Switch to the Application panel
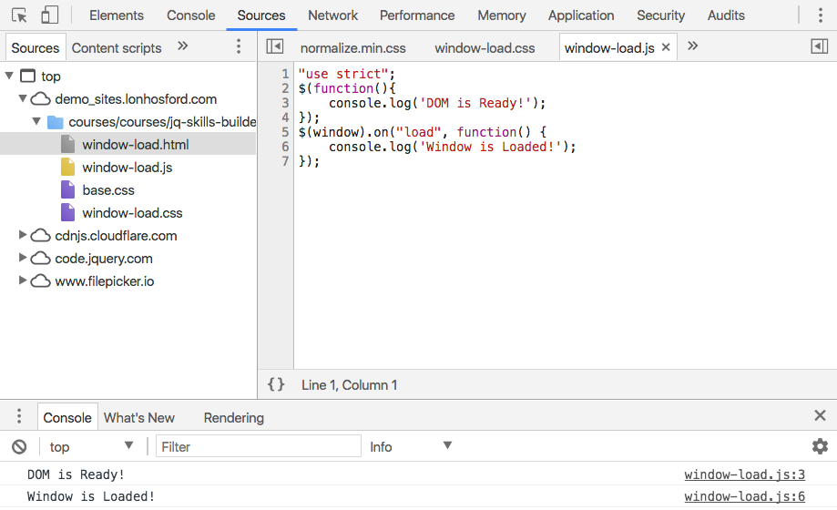Screen dimensions: 837x510 click(581, 15)
